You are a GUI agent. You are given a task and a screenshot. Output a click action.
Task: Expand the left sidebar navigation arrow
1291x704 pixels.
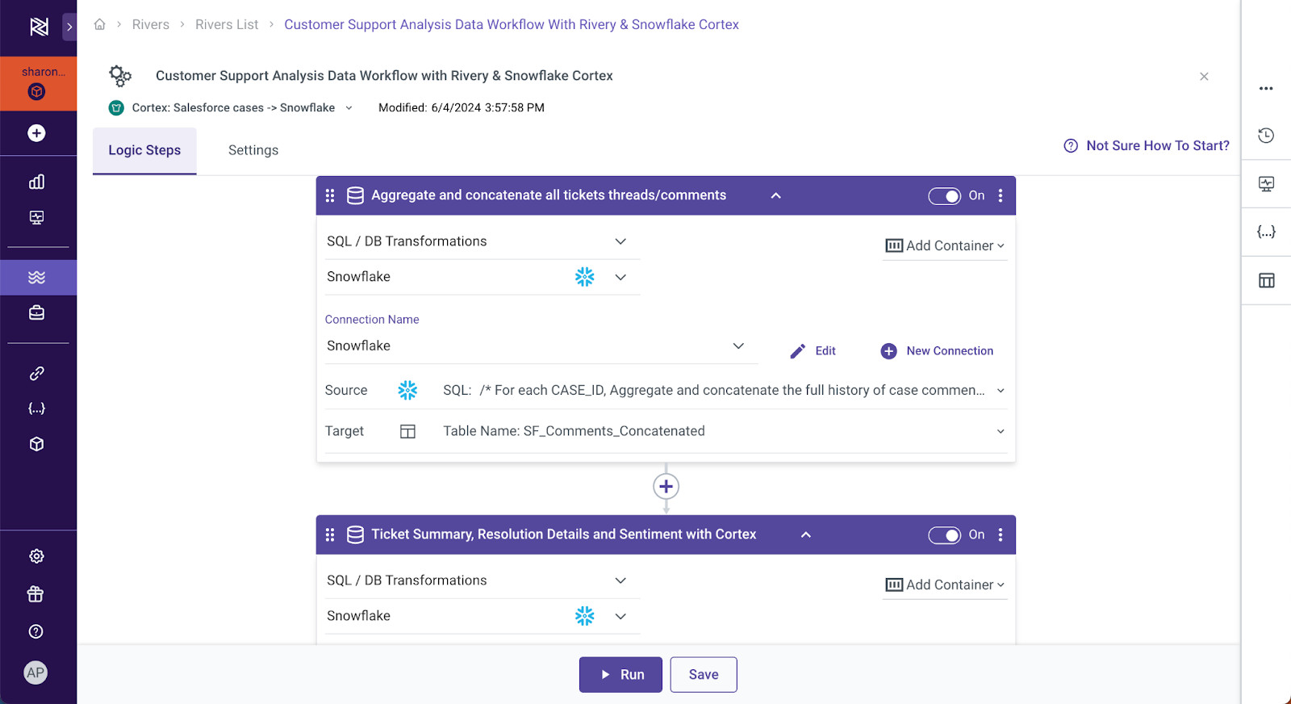pos(69,27)
